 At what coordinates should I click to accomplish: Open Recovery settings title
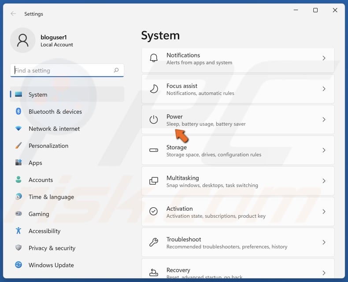click(178, 270)
